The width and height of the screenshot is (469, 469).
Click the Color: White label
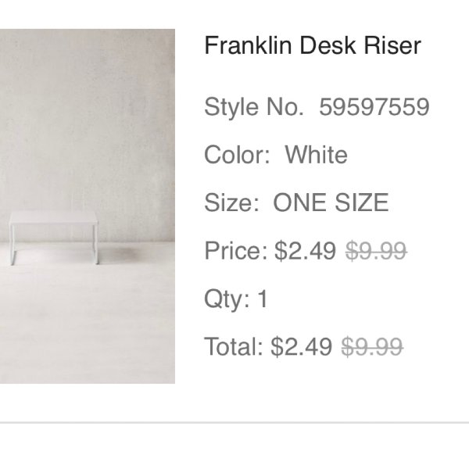276,155
